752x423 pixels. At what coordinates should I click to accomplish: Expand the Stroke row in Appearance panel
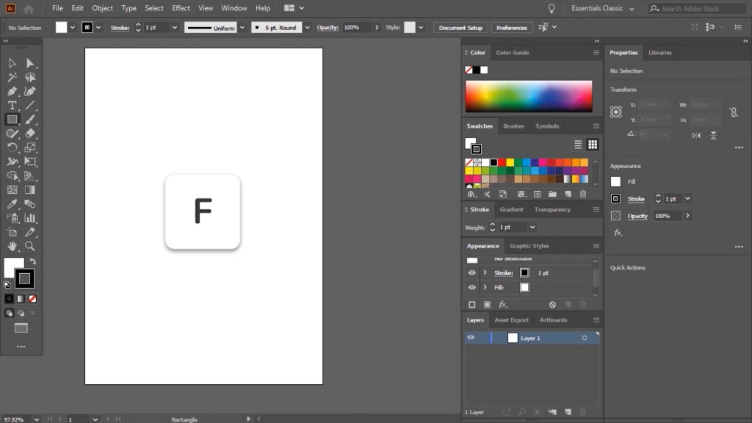tap(485, 272)
